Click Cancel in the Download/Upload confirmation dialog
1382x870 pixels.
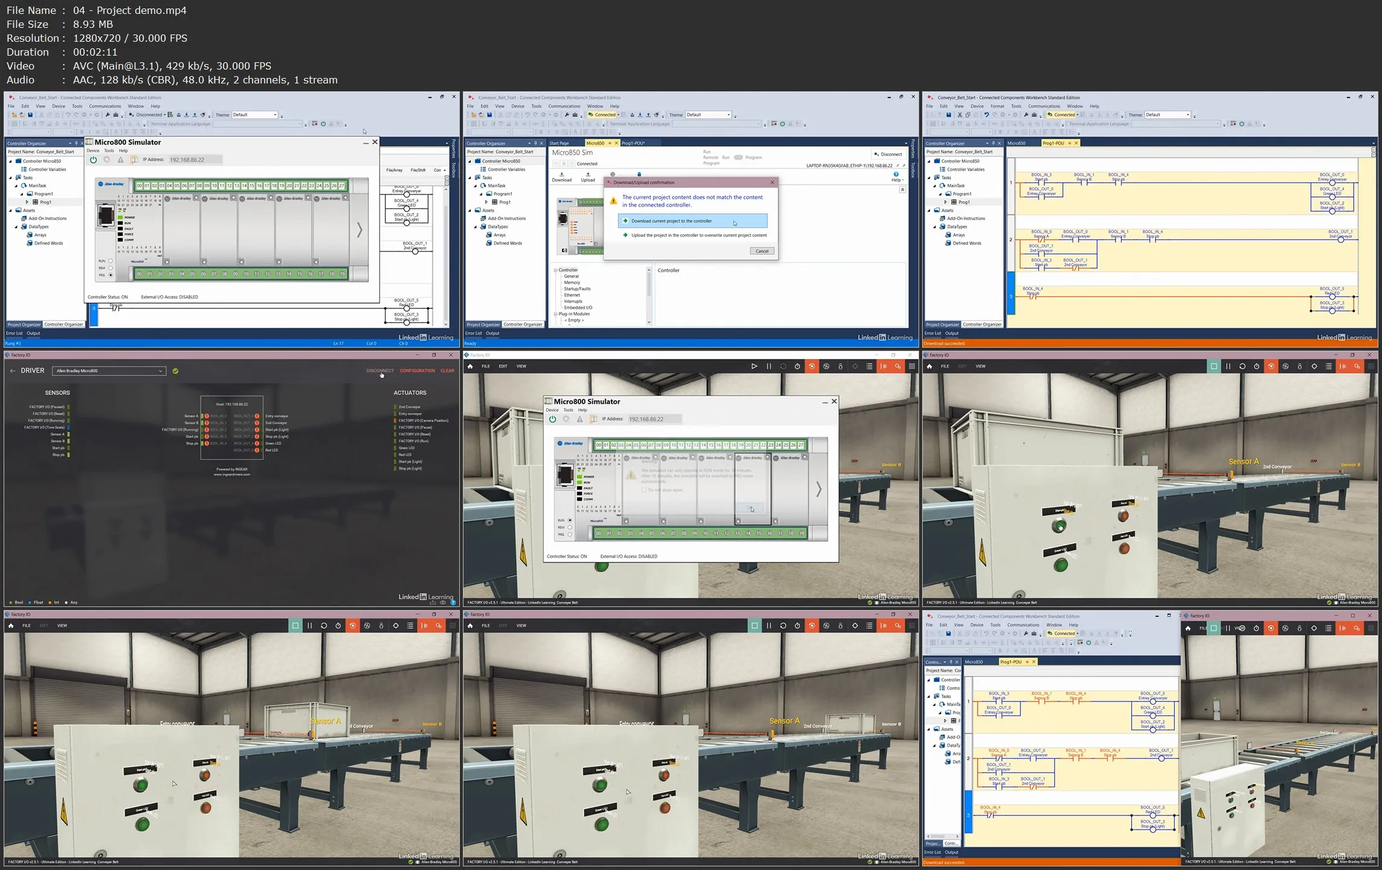click(762, 251)
